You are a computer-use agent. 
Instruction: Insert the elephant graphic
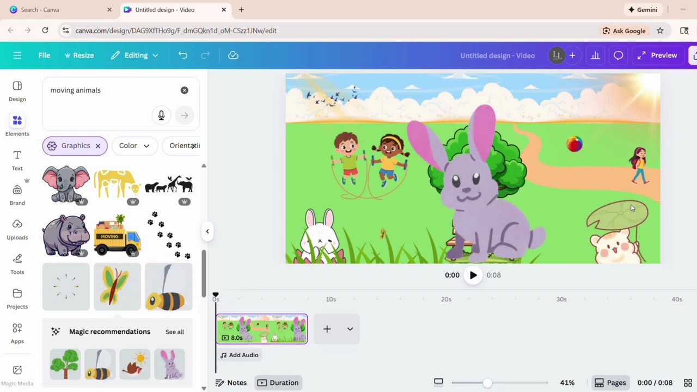click(66, 185)
